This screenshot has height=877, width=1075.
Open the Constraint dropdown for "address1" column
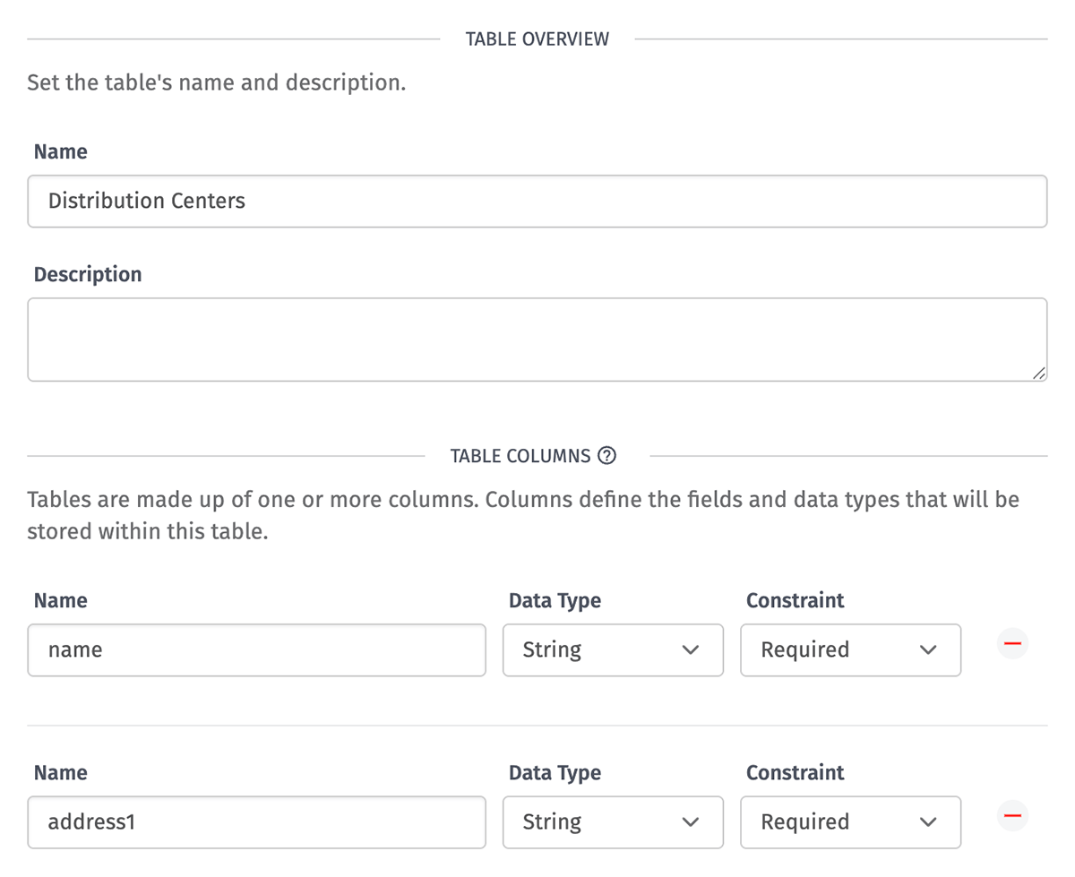tap(849, 821)
